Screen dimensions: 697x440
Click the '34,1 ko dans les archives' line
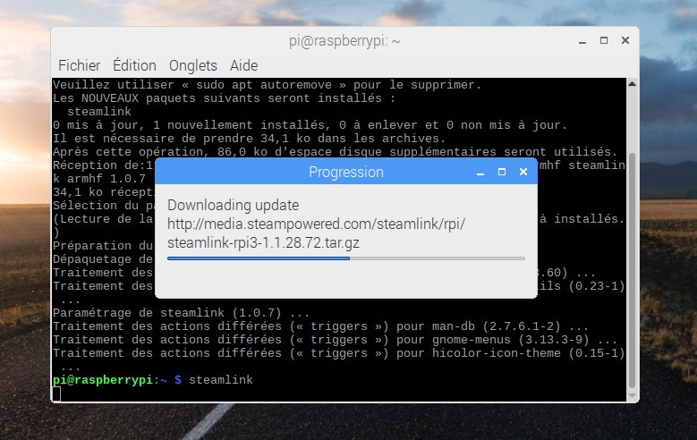249,139
